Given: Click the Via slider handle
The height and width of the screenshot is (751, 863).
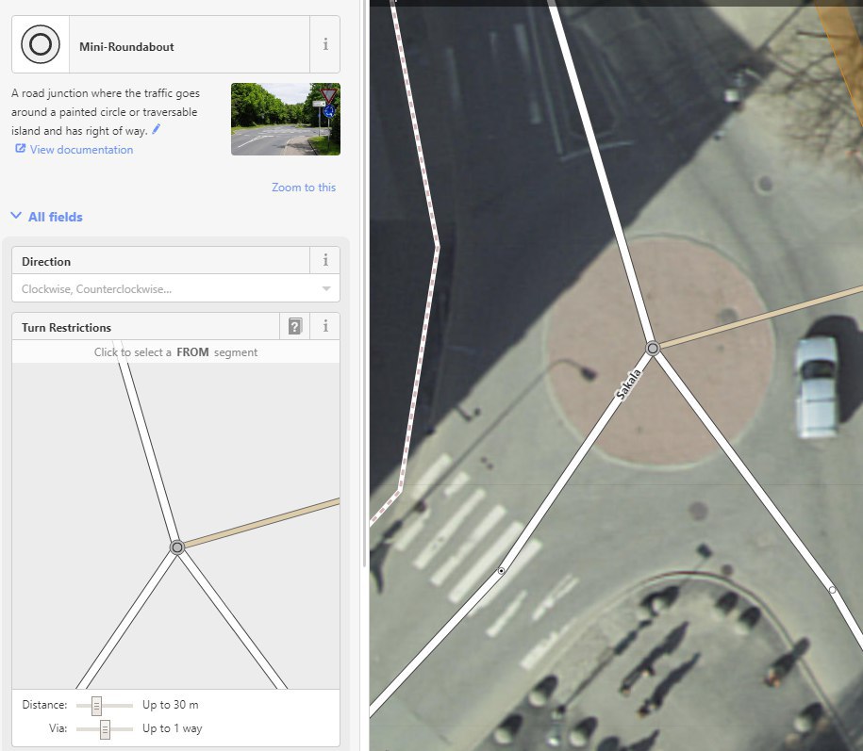Looking at the screenshot, I should [x=105, y=729].
